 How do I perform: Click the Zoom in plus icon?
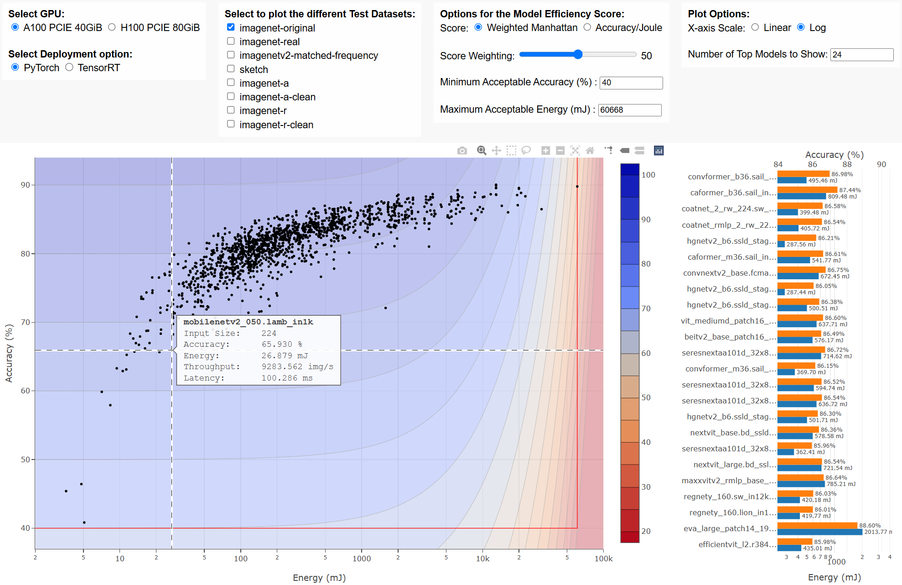(x=546, y=151)
